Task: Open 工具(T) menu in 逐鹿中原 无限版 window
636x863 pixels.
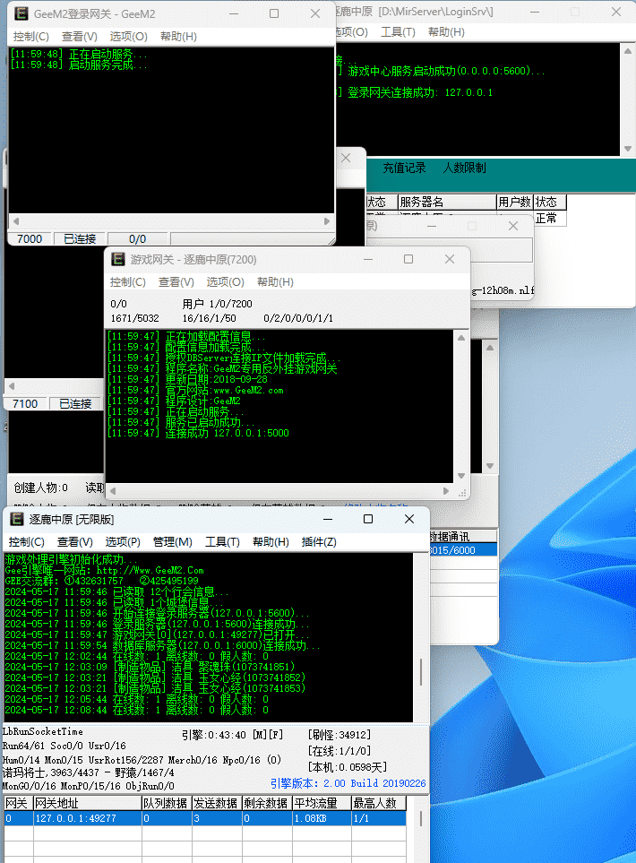Action: coord(222,542)
